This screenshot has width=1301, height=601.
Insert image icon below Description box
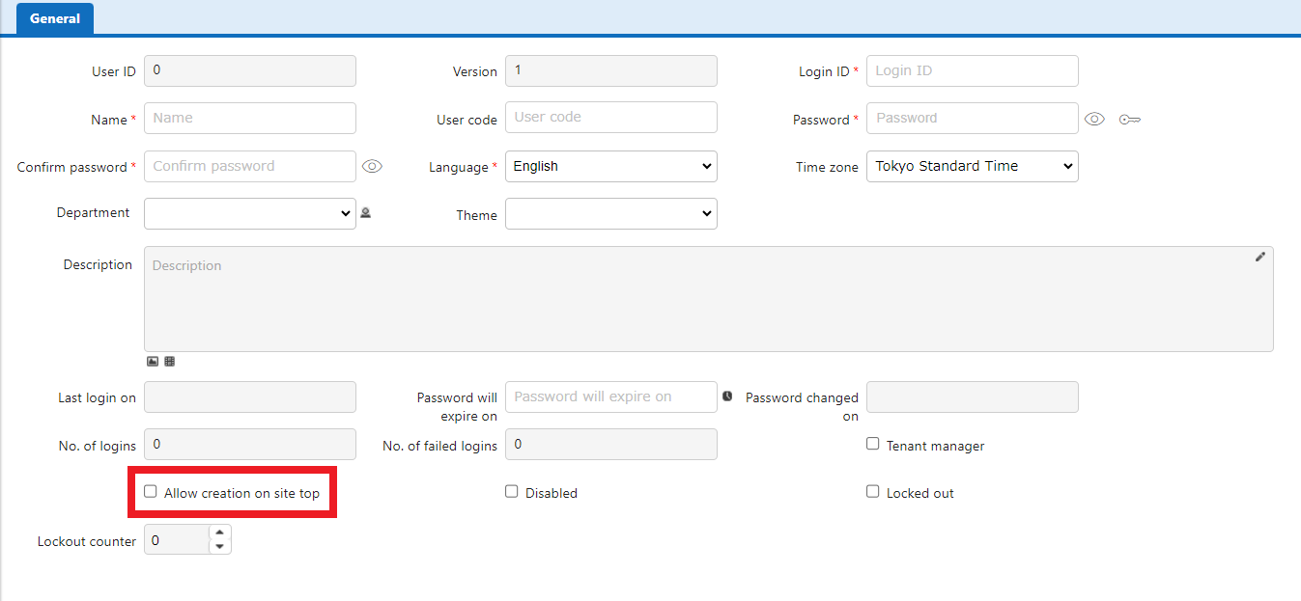click(153, 362)
